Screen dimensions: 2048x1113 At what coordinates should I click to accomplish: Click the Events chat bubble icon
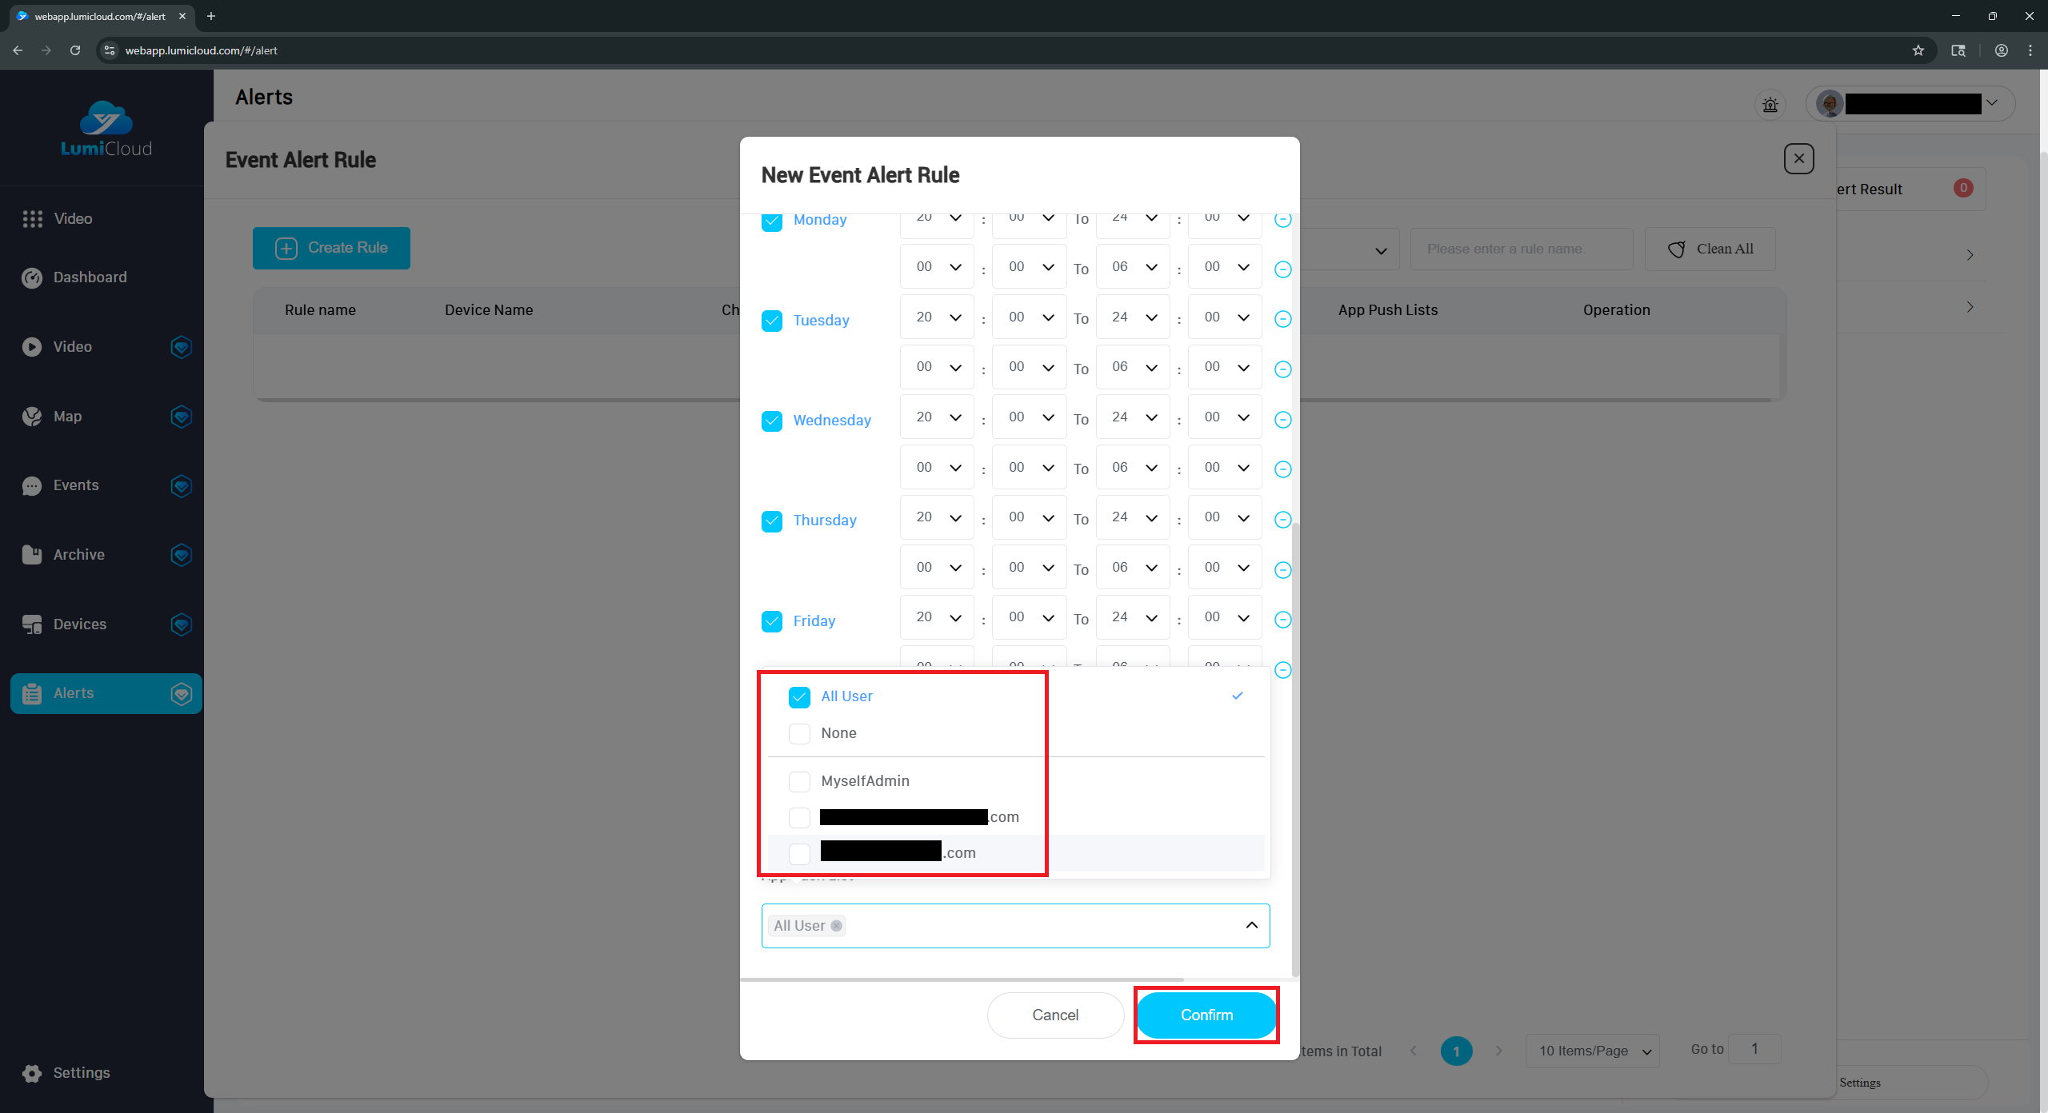coord(32,486)
